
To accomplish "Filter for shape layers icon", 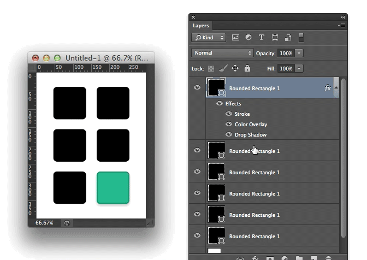I will (275, 38).
